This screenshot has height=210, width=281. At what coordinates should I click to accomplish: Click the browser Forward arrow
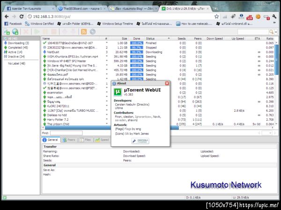(14, 16)
